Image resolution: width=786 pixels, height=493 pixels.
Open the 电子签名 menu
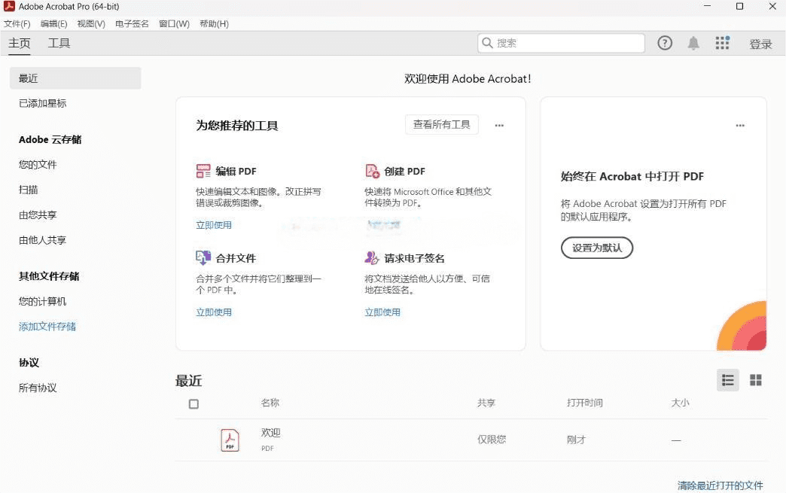click(x=132, y=23)
